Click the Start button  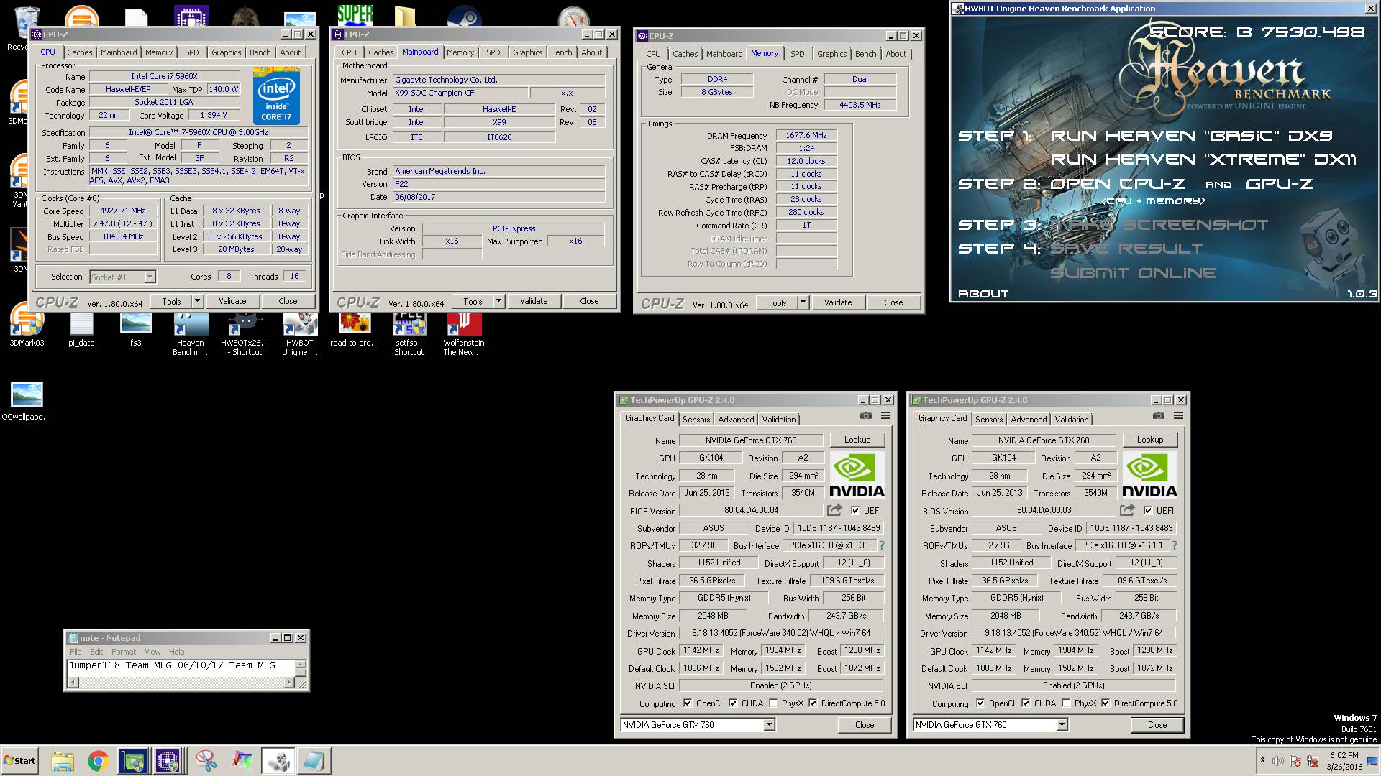[19, 761]
